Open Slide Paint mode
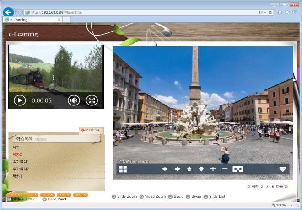Viewport: 302px width, 210px height. [x=54, y=199]
